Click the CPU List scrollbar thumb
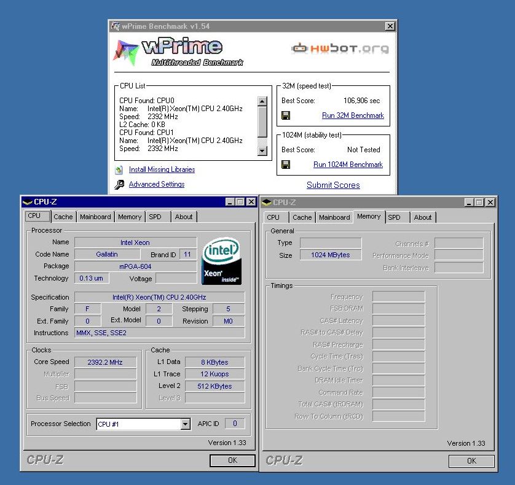The height and width of the screenshot is (485, 515). coord(262,122)
